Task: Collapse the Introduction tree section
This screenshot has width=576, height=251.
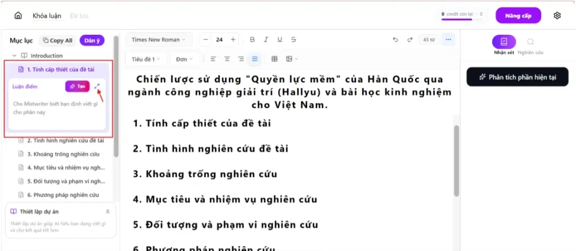Action: (14, 56)
